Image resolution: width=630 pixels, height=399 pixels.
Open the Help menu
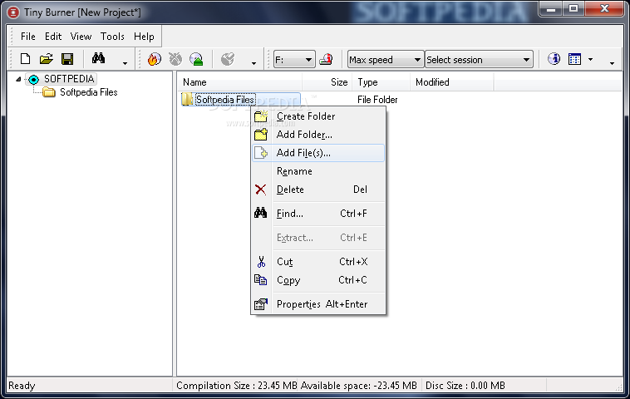pyautogui.click(x=144, y=37)
